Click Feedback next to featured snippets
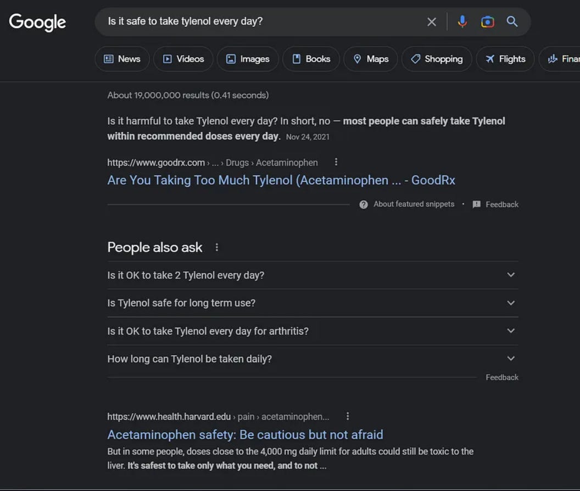580x491 pixels. coord(501,205)
